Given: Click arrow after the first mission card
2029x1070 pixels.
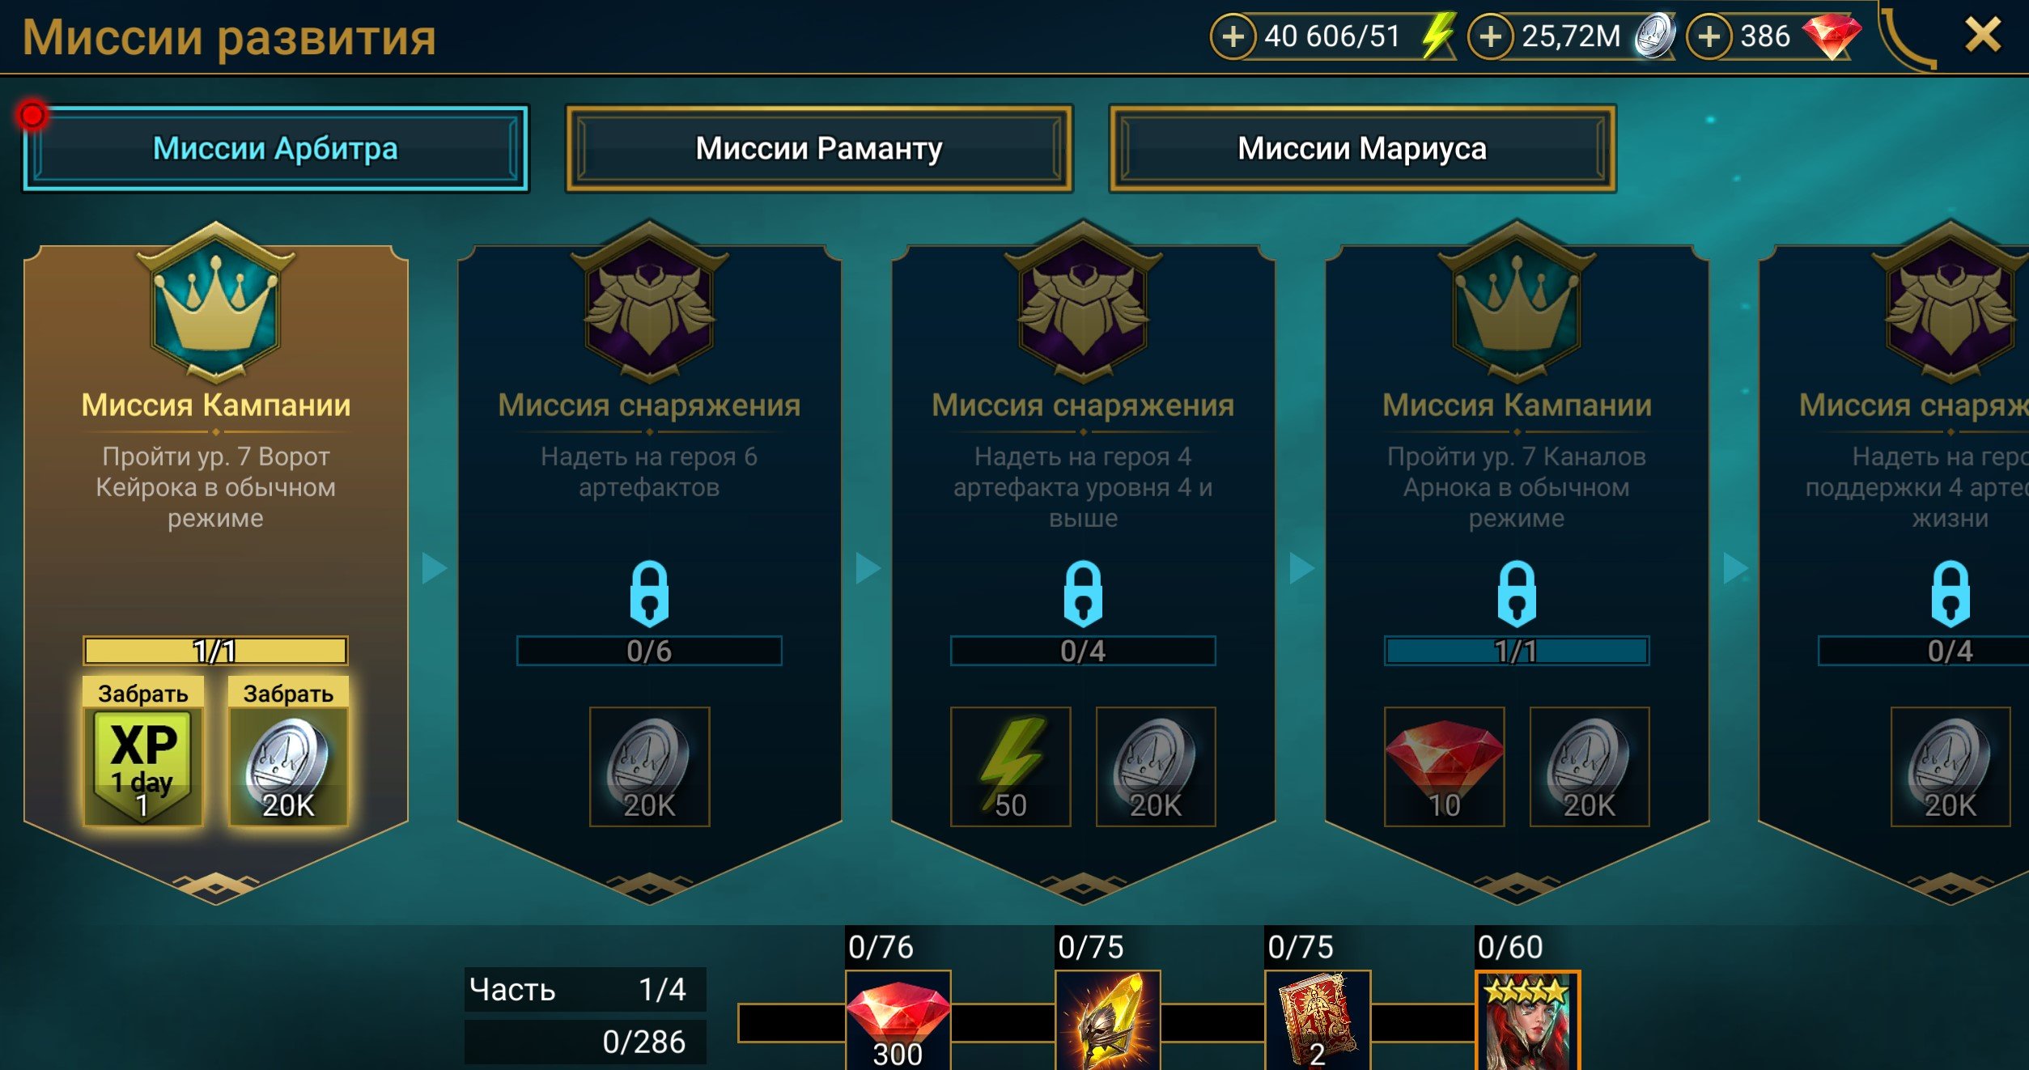Looking at the screenshot, I should (435, 568).
